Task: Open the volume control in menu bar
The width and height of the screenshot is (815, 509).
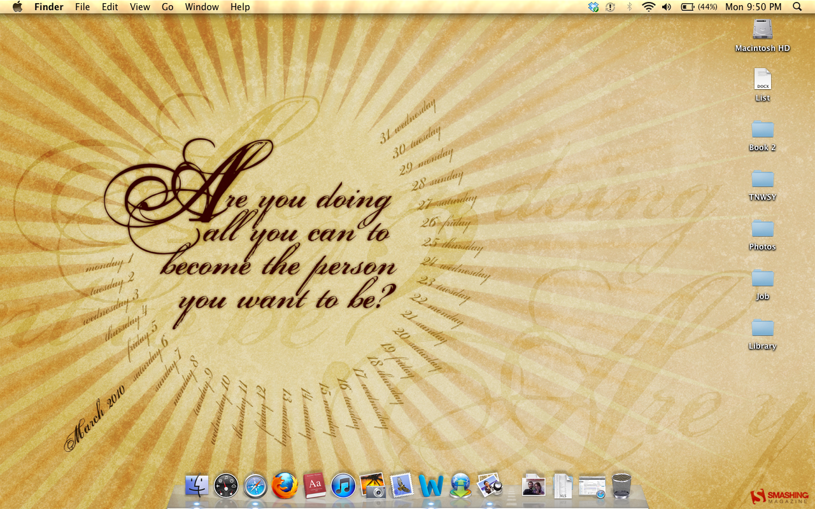Action: [667, 7]
